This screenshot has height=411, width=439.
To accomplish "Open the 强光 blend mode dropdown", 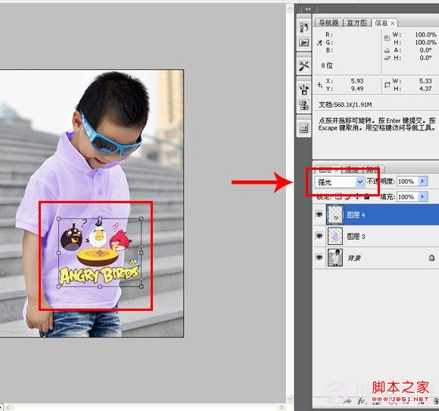I will (x=340, y=182).
